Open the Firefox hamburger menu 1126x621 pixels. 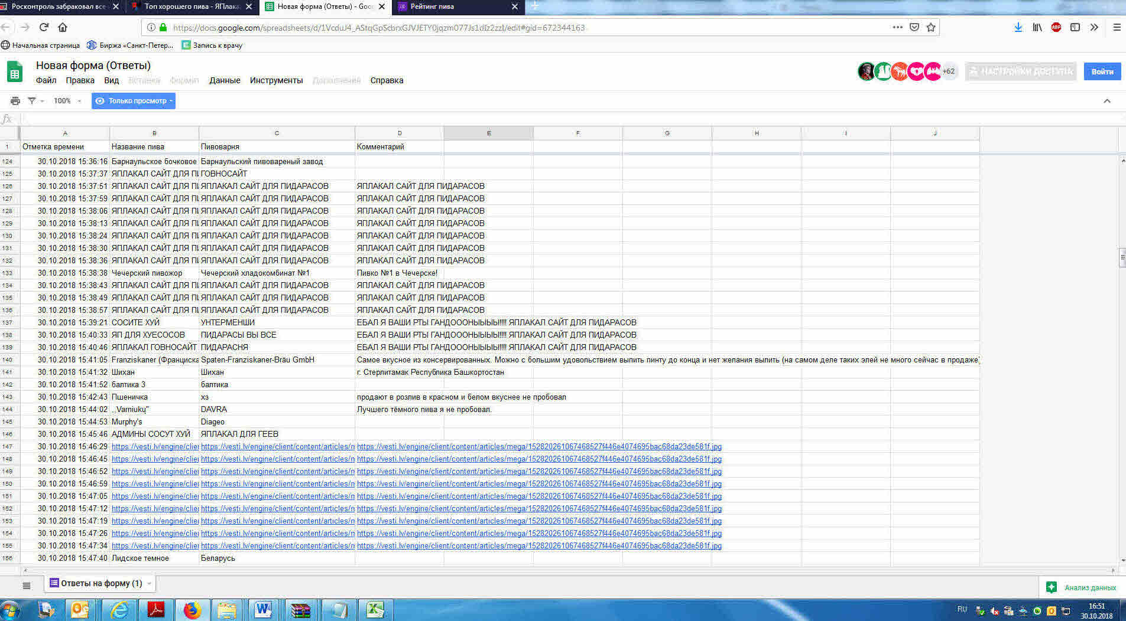[1117, 27]
